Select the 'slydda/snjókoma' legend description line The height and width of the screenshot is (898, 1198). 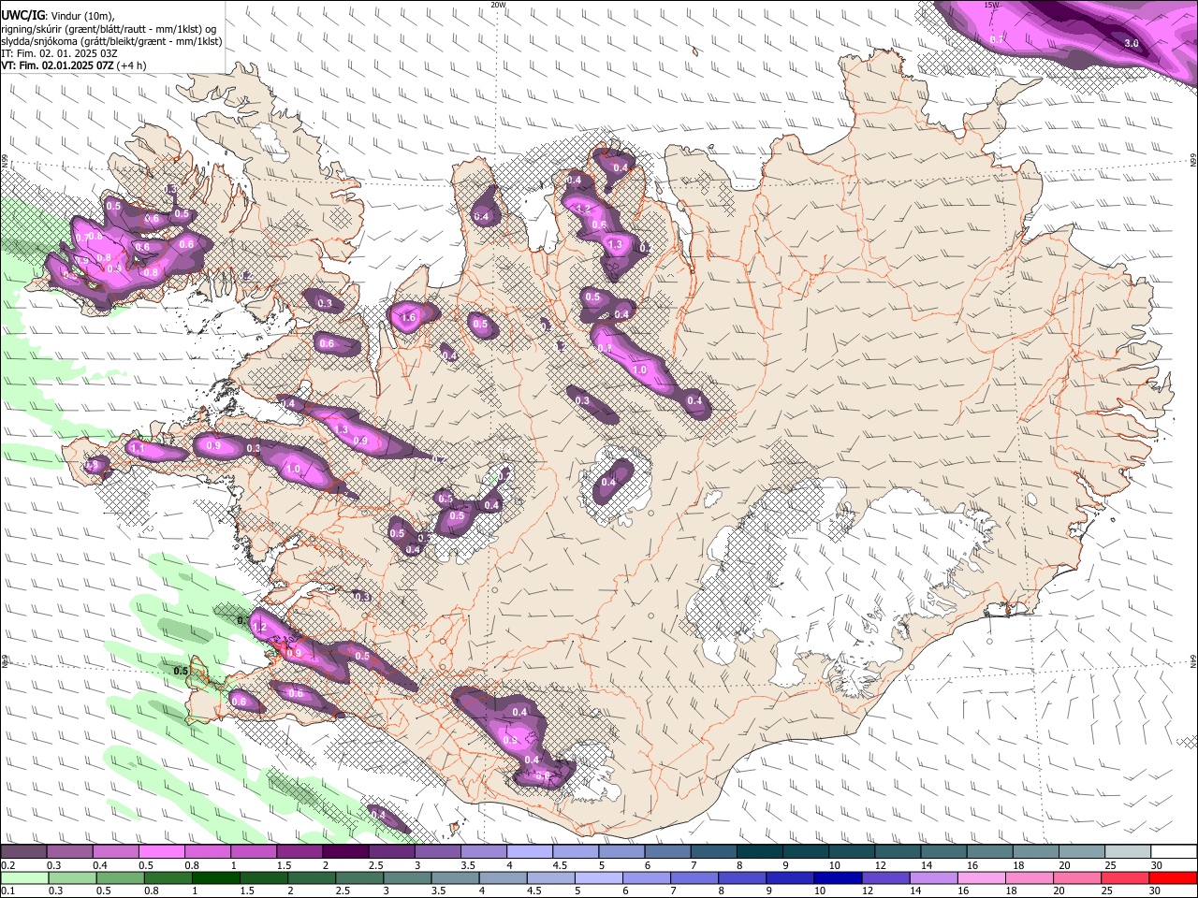[x=112, y=41]
